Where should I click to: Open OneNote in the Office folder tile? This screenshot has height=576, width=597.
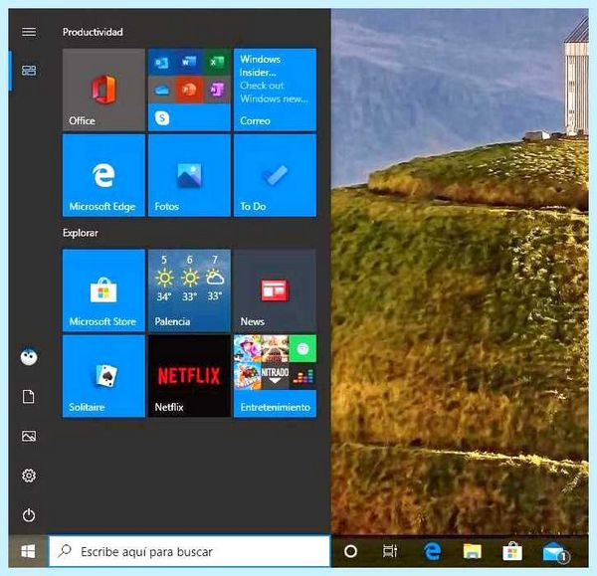pos(217,90)
